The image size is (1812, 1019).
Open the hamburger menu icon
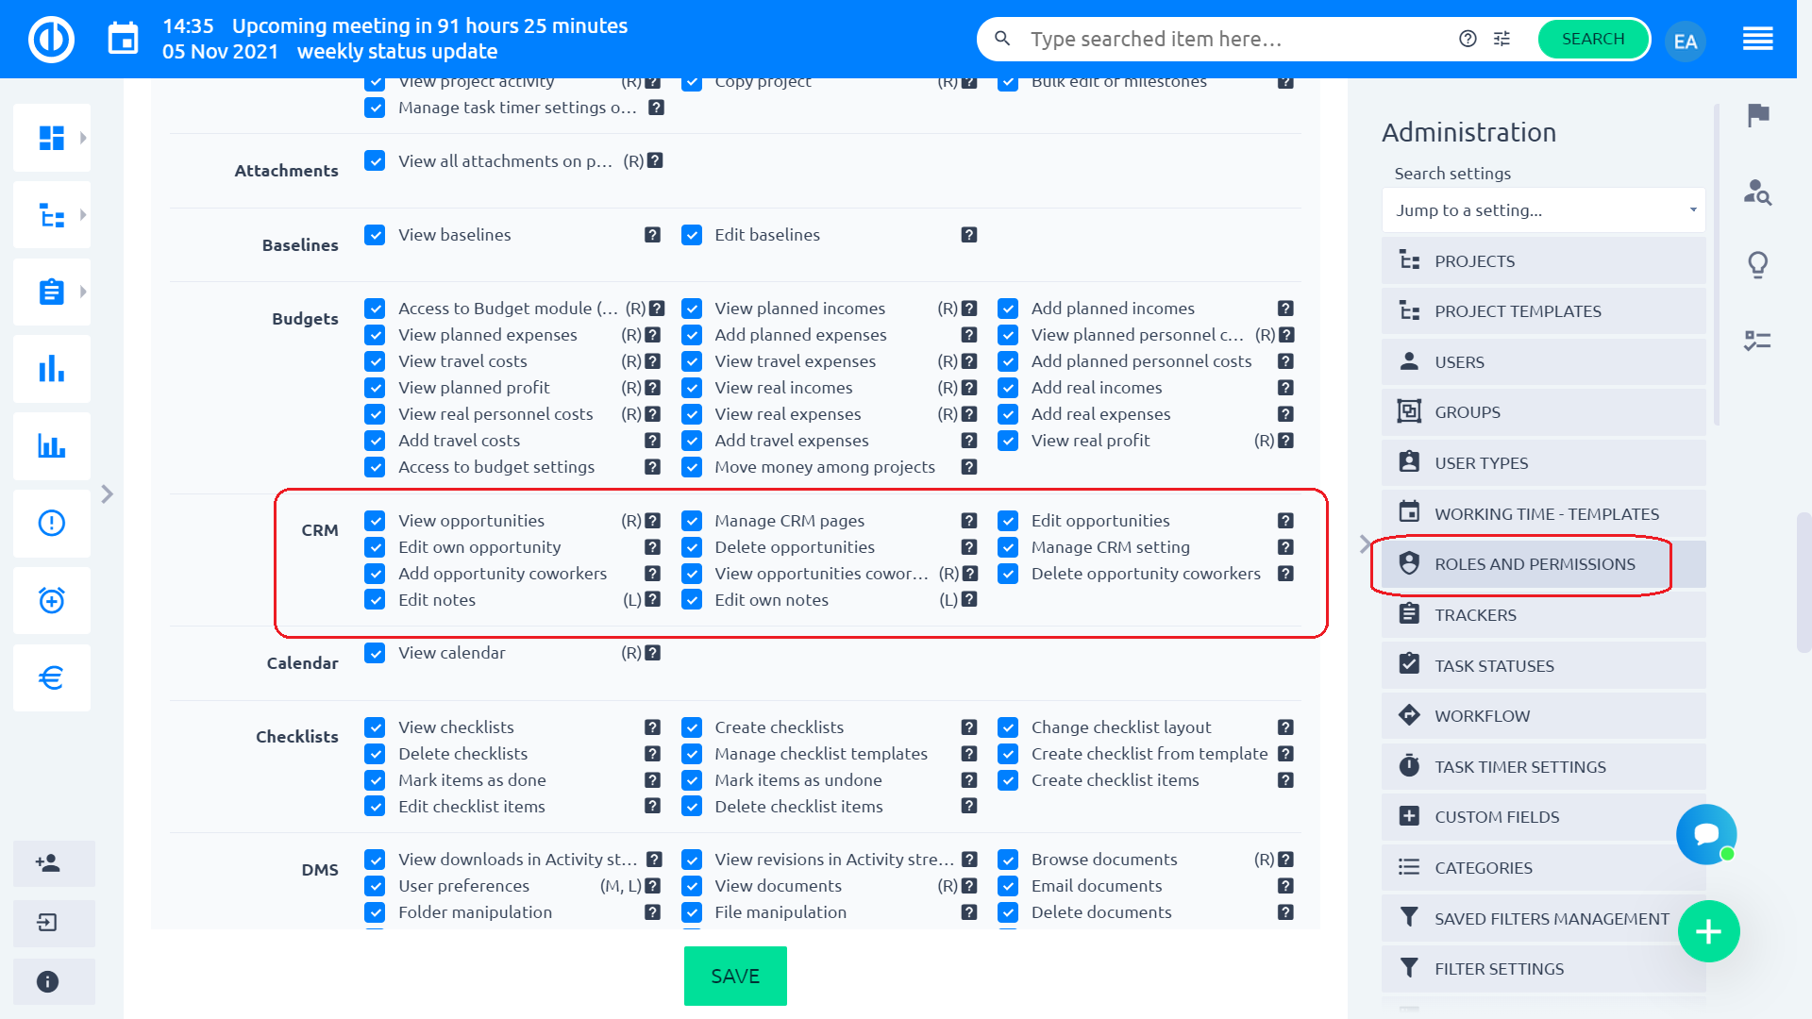click(1757, 39)
